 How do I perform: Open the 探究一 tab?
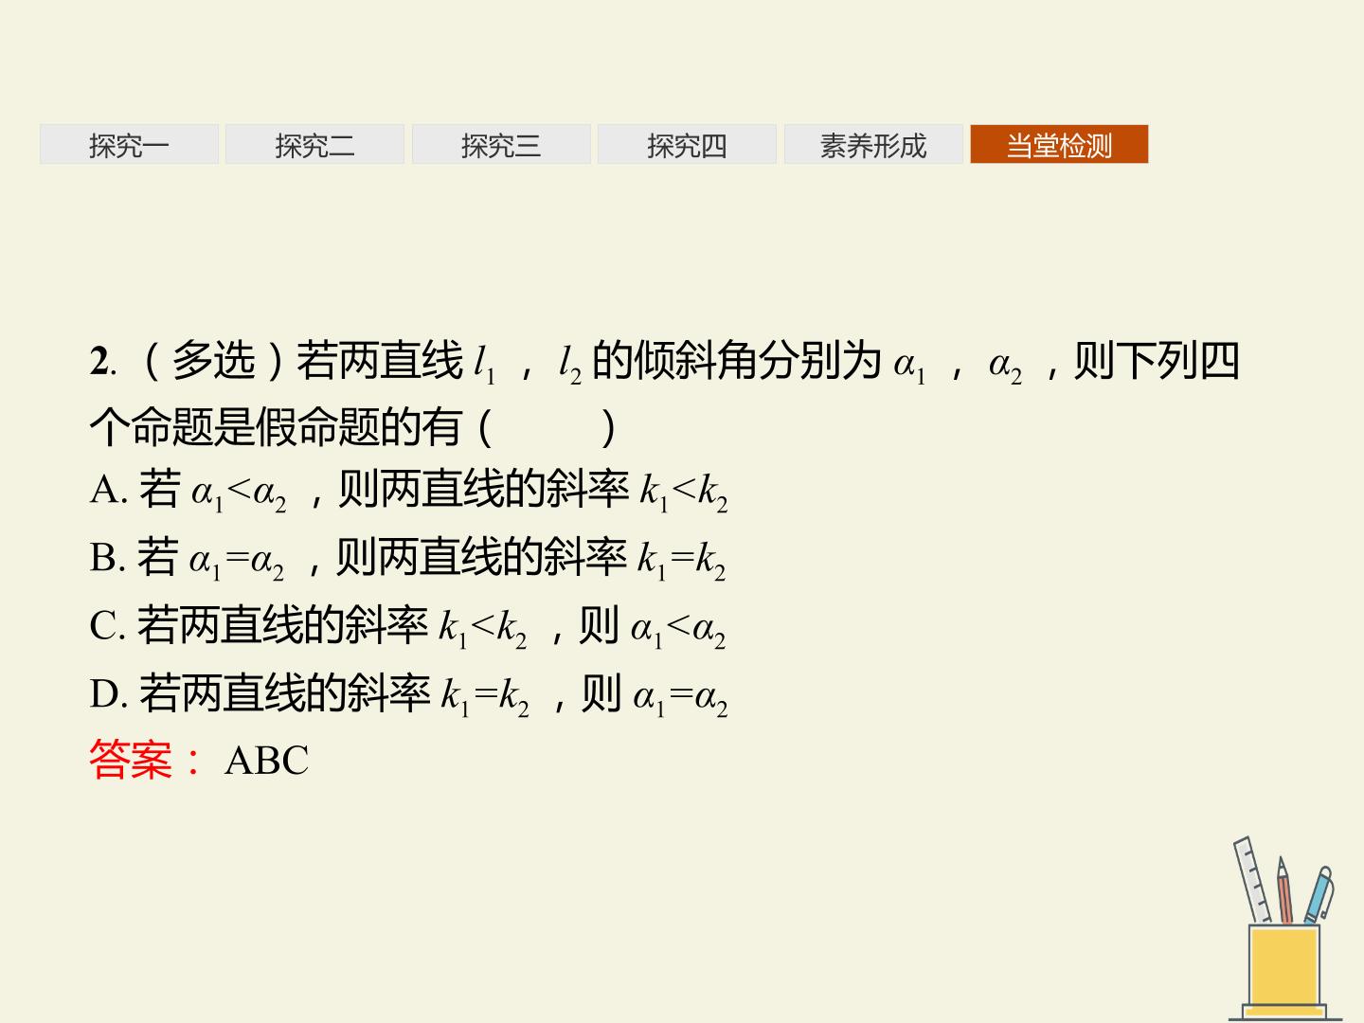pyautogui.click(x=129, y=144)
